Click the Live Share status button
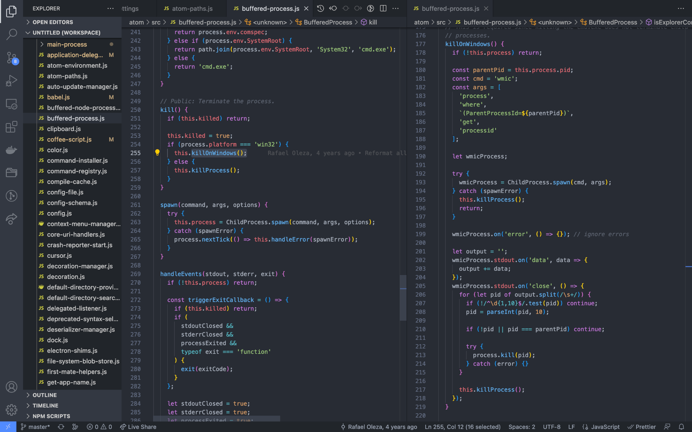This screenshot has height=432, width=692. click(x=138, y=427)
